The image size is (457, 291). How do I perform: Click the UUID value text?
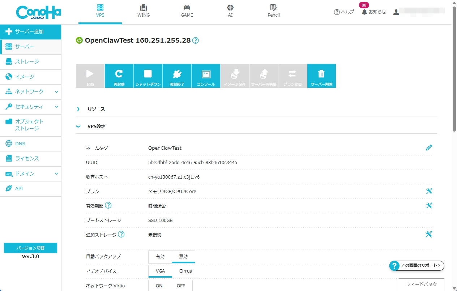coord(193,163)
